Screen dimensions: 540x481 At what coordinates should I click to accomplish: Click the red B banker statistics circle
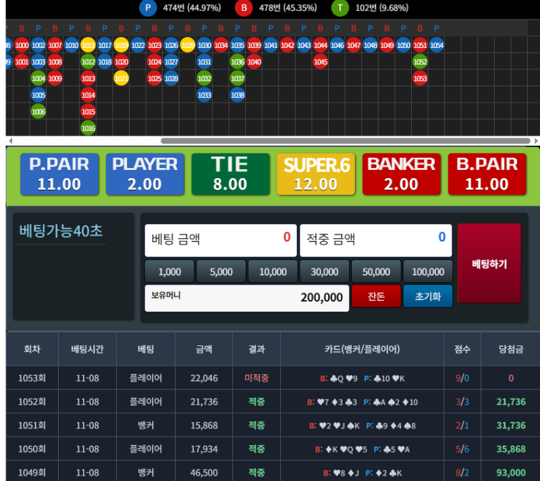244,8
